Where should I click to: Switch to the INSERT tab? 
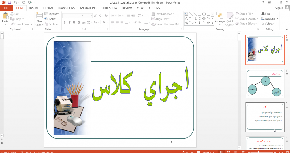pyautogui.click(x=34, y=8)
